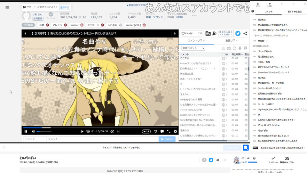
Task: Sort by the 再生時間 column header
Action: (x=237, y=54)
